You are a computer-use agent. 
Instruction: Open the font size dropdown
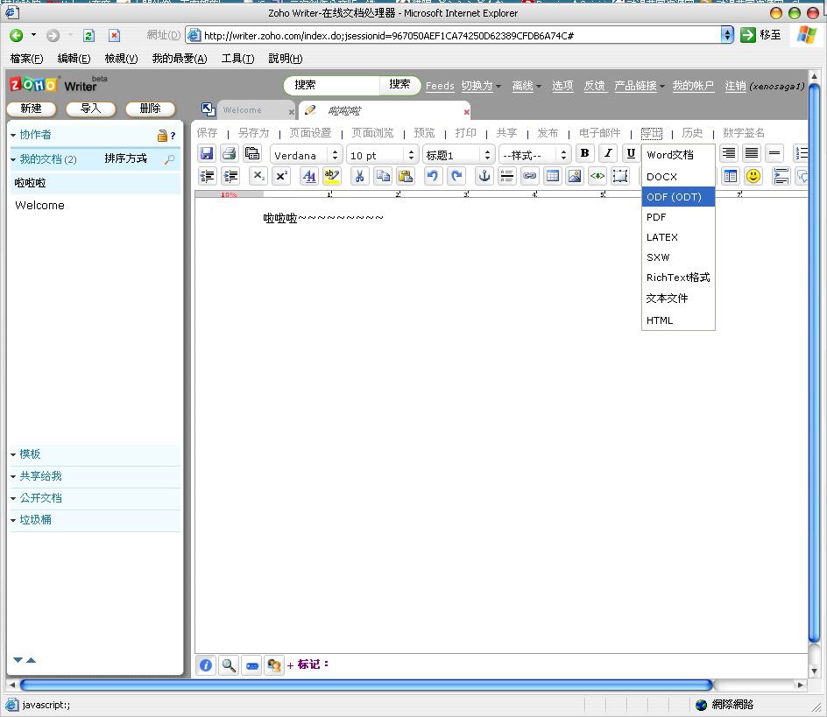click(383, 154)
